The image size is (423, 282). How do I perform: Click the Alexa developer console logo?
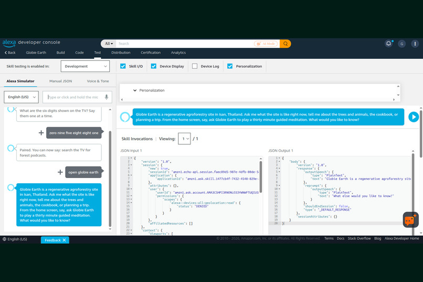(31, 43)
